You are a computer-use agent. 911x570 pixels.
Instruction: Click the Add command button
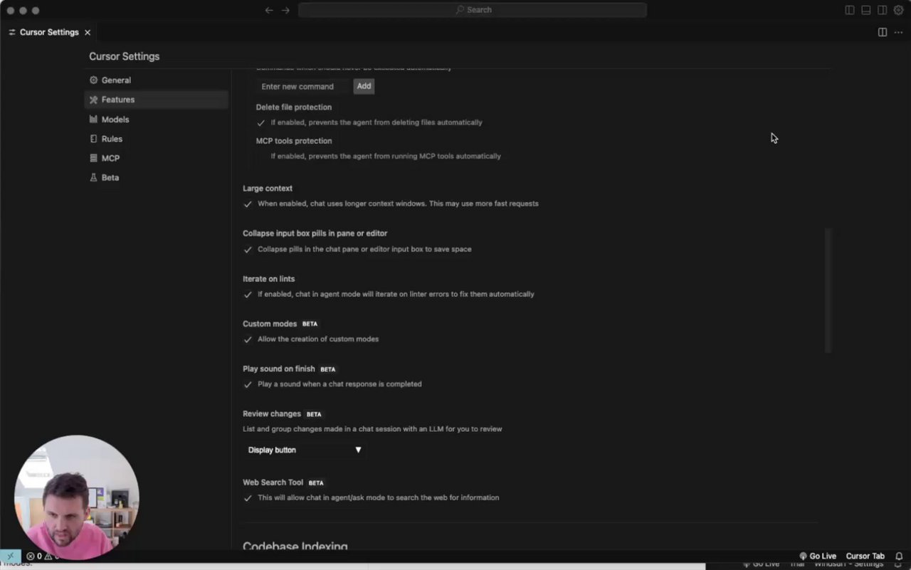[364, 86]
